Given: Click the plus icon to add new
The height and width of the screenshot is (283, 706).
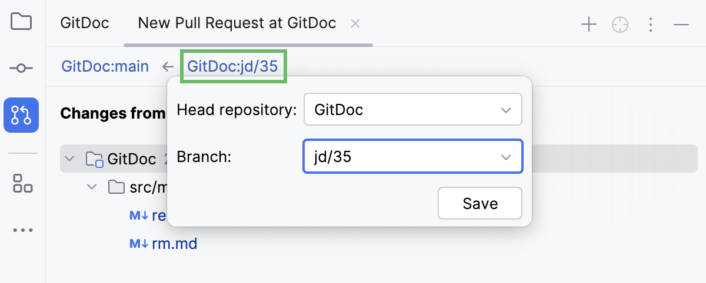Looking at the screenshot, I should point(589,24).
